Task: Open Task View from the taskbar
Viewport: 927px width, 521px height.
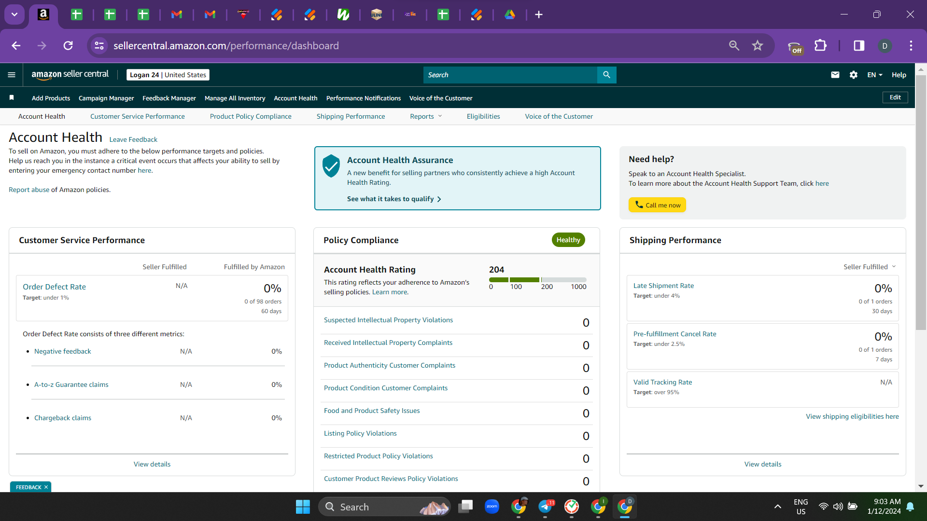Action: (x=465, y=507)
